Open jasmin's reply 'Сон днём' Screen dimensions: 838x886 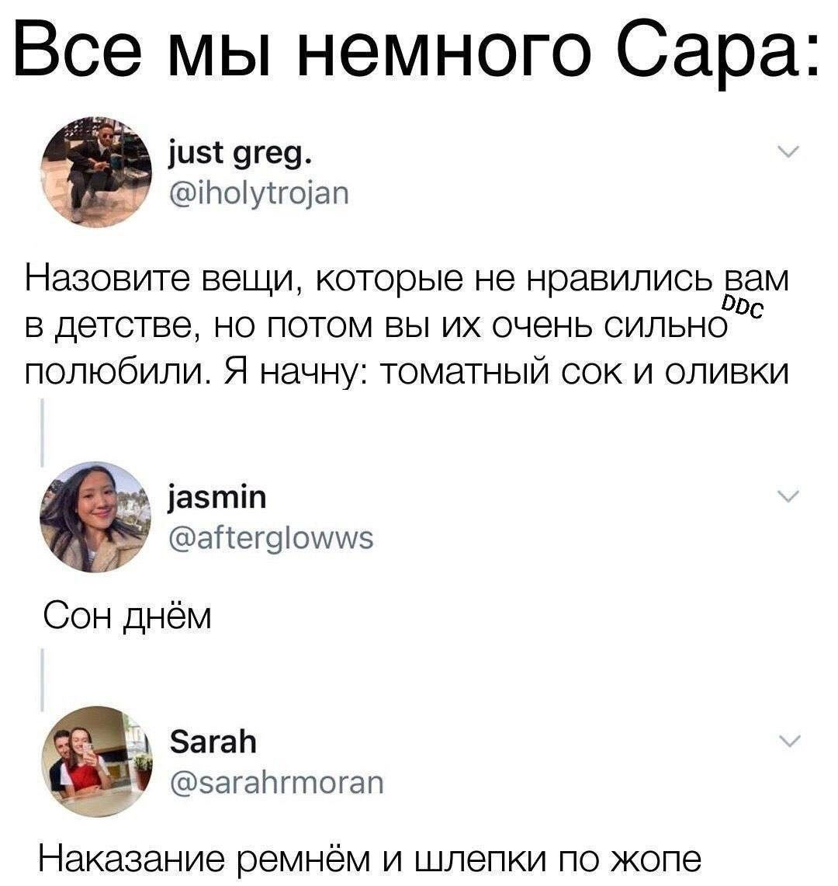[x=127, y=616]
